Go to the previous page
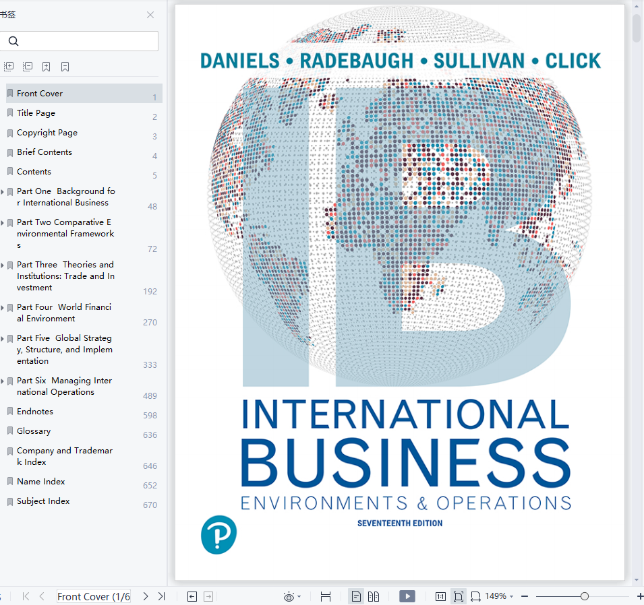Screen dimensions: 644x605 [x=42, y=596]
